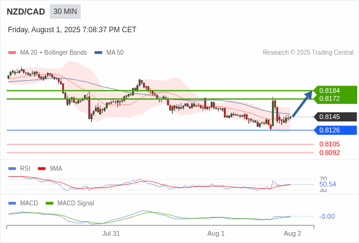Click the MA 20 + Bollinger Bands label

click(x=54, y=53)
